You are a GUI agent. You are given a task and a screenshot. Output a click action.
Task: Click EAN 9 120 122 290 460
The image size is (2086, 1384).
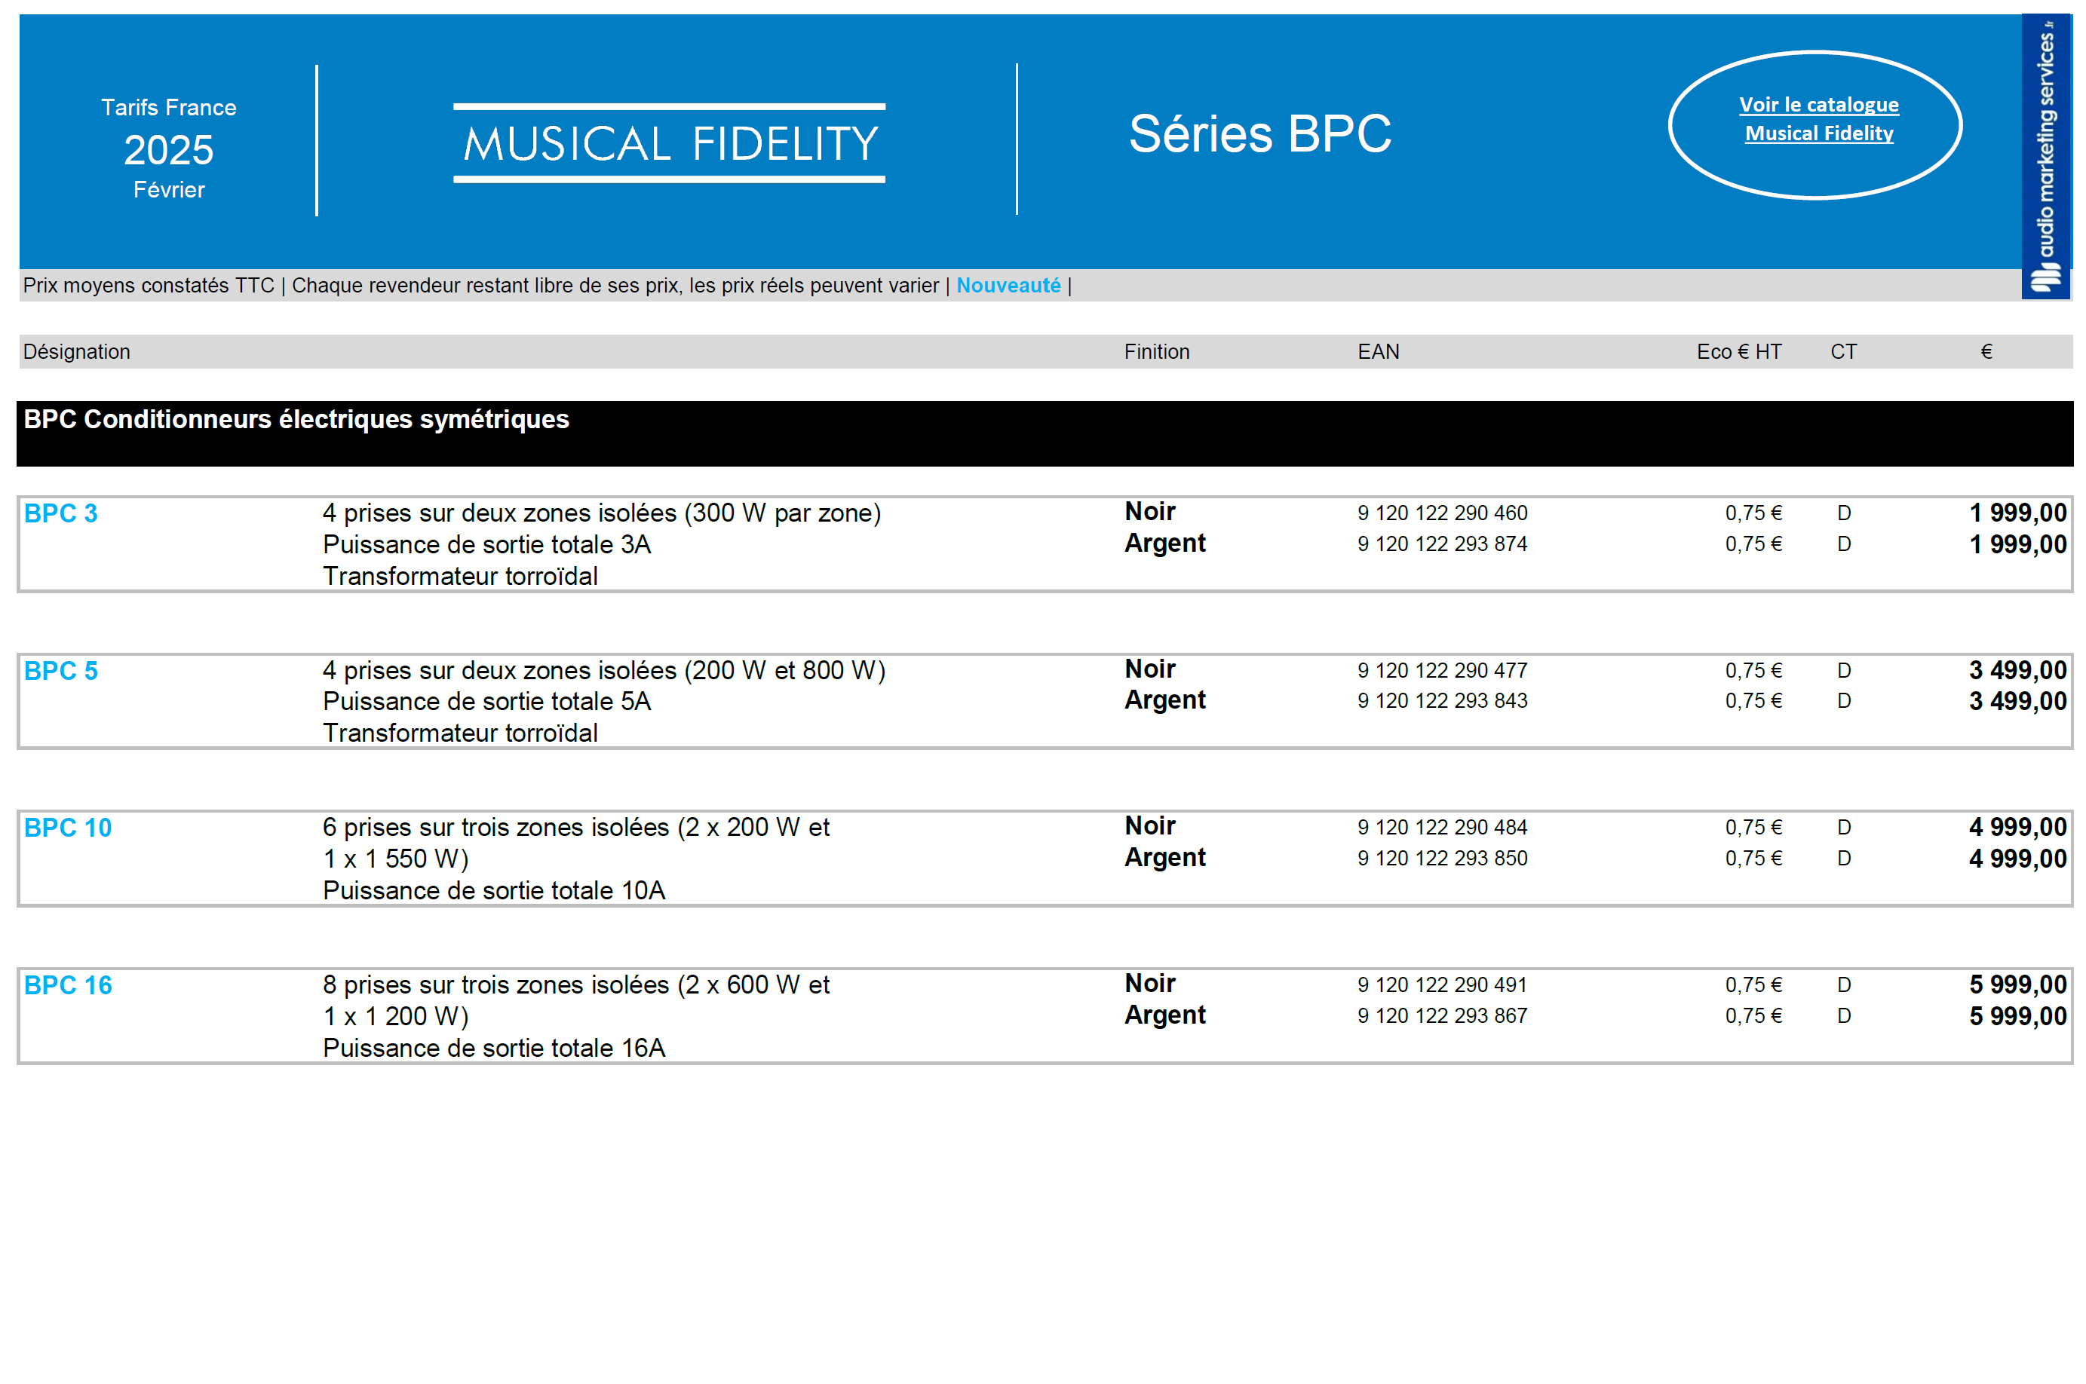pos(1442,513)
